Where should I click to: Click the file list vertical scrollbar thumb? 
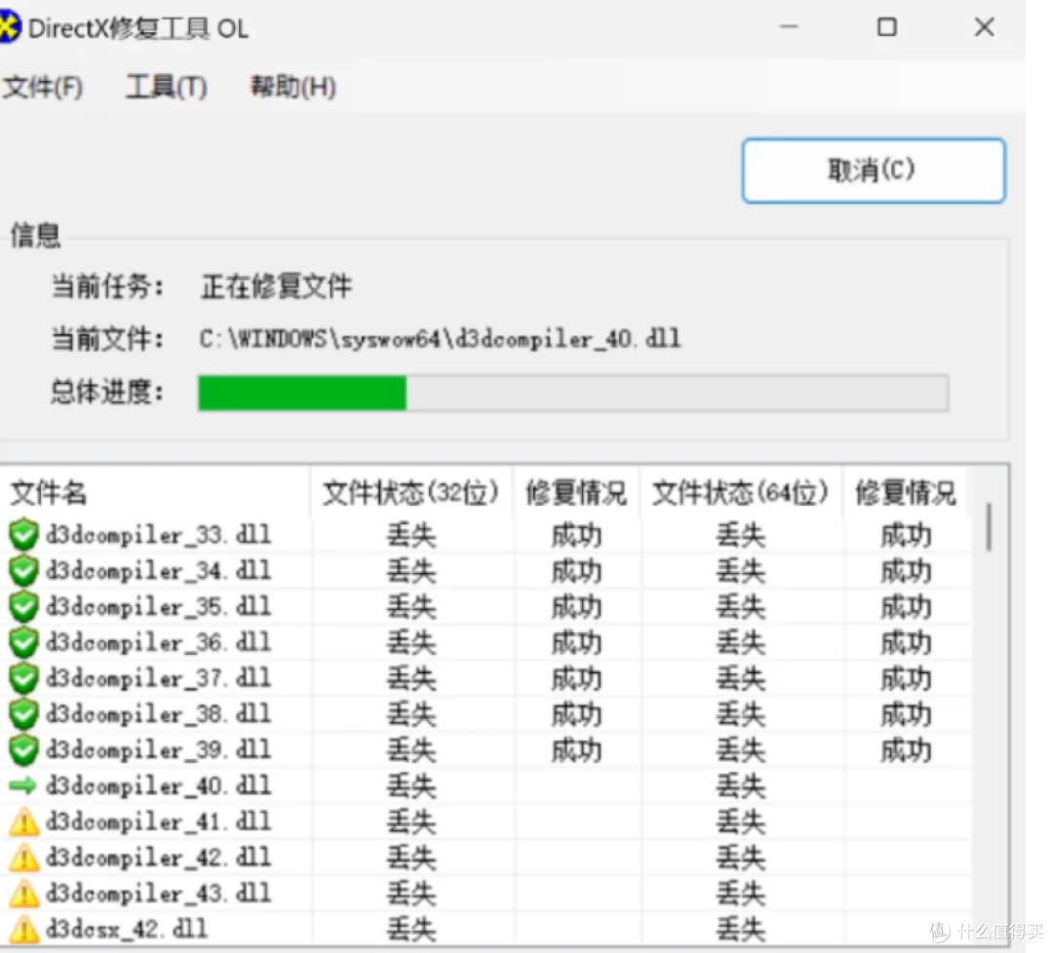(x=989, y=527)
